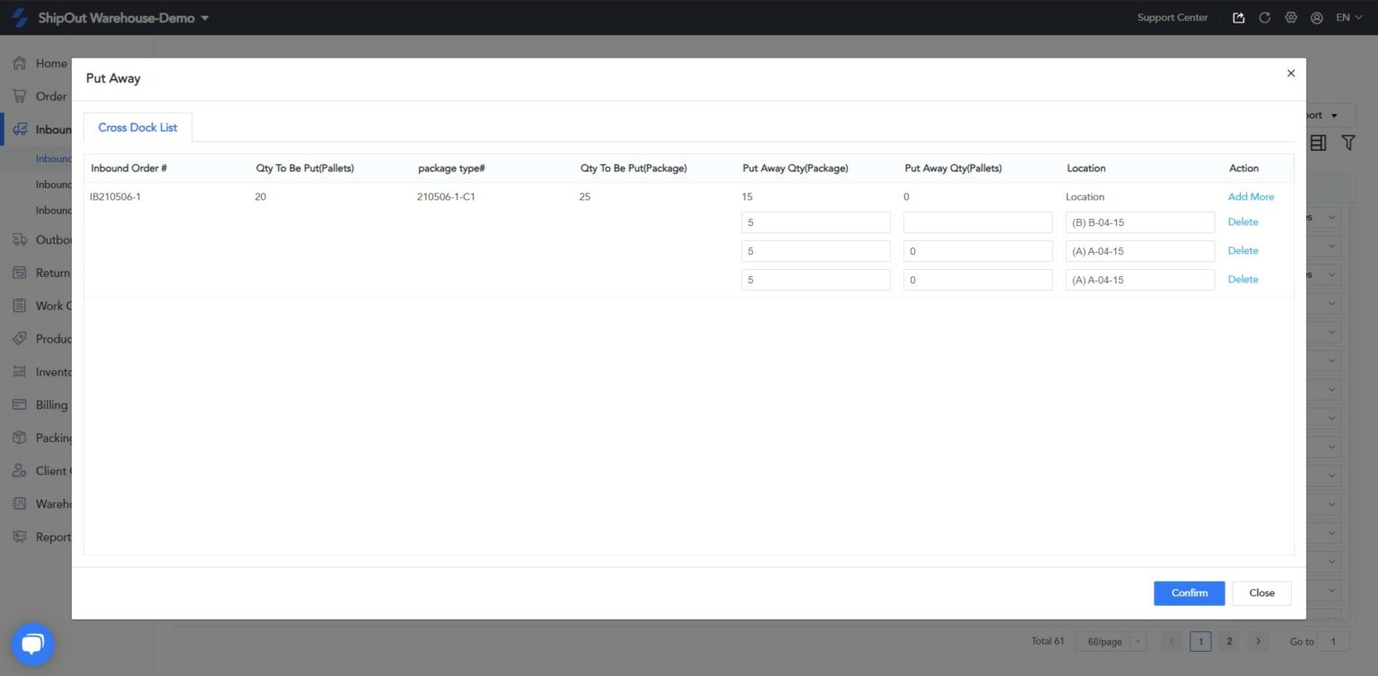Open the export/share icon in the top bar
The height and width of the screenshot is (676, 1378).
coord(1238,17)
